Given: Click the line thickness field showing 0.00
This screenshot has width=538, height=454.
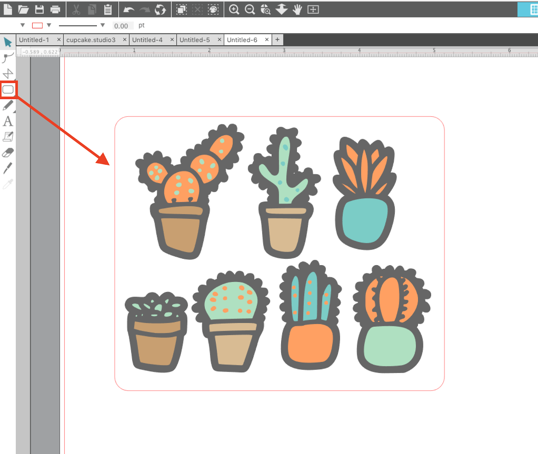Looking at the screenshot, I should coord(122,26).
